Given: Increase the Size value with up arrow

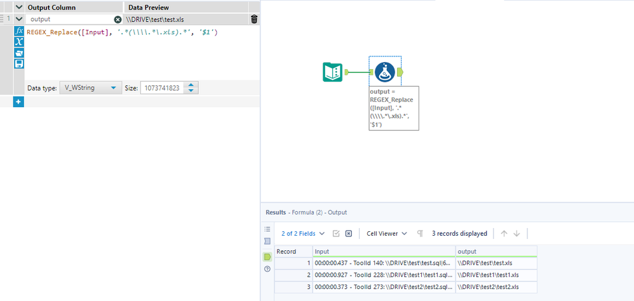Looking at the screenshot, I should tap(191, 85).
